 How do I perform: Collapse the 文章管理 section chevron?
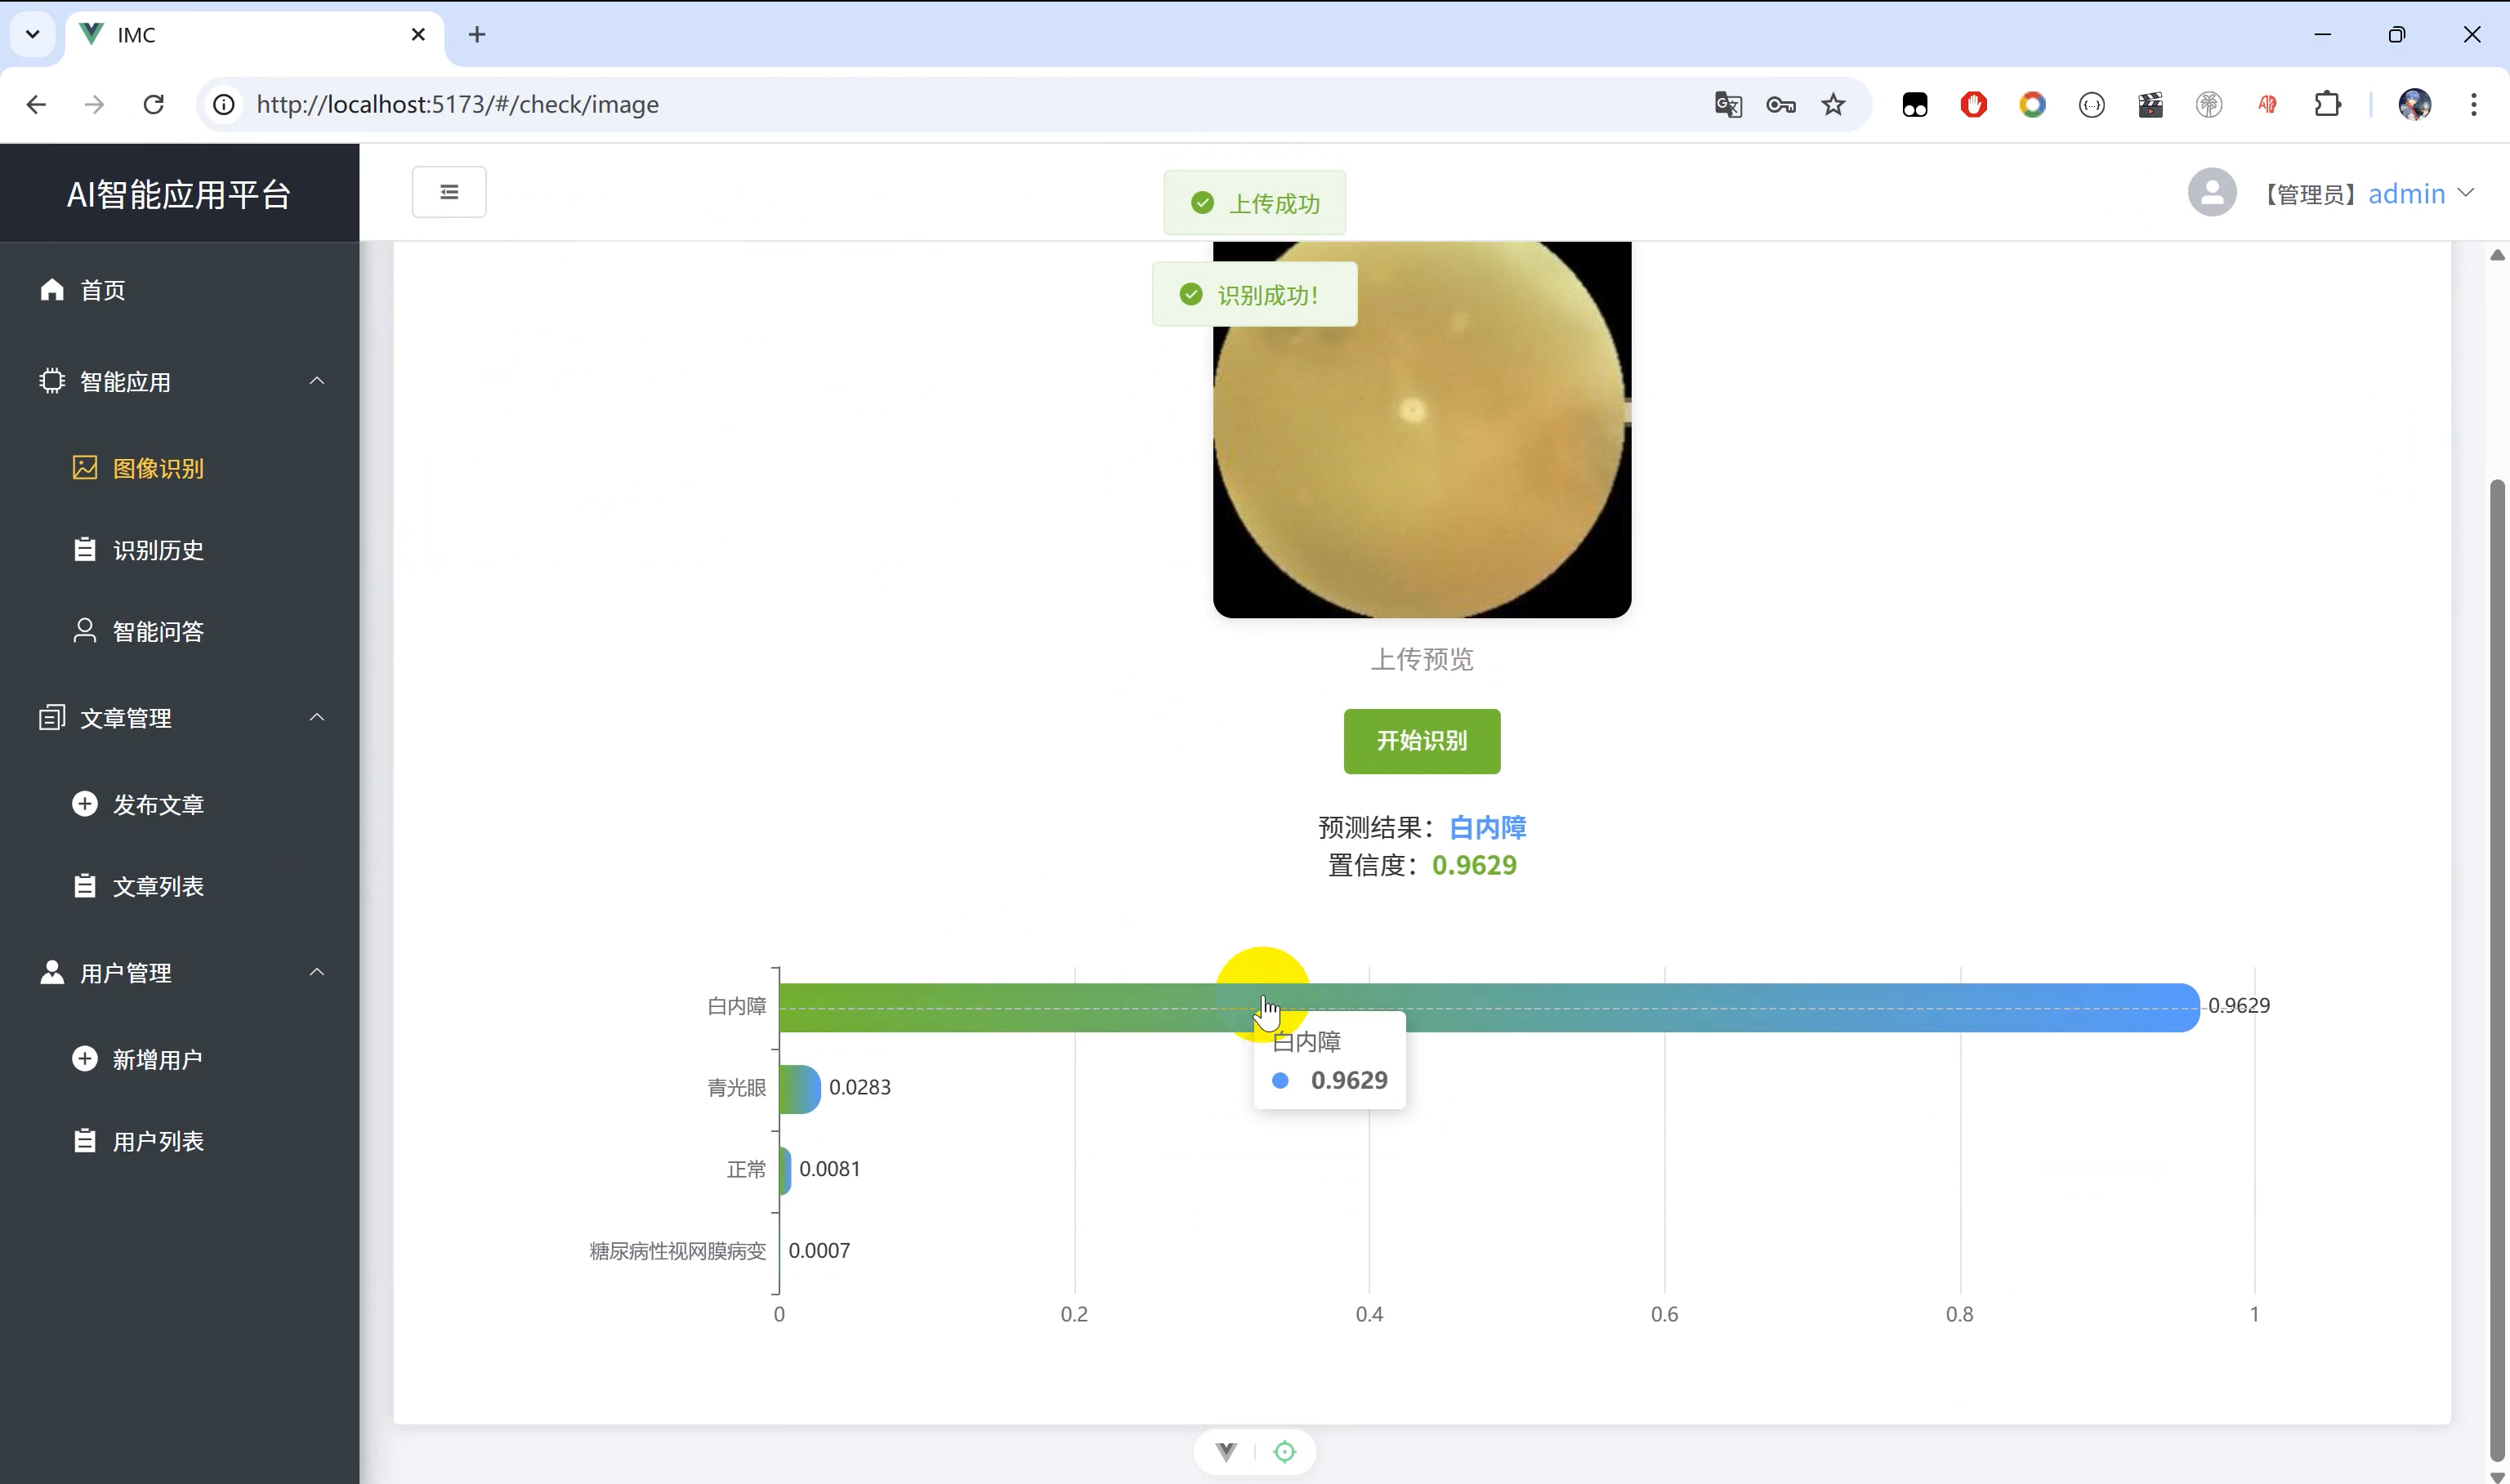317,717
